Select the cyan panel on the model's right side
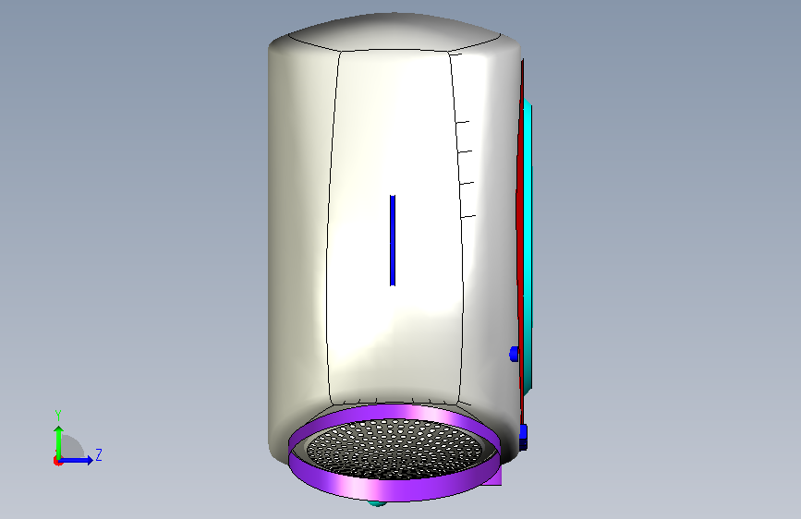The image size is (801, 519). [528, 246]
